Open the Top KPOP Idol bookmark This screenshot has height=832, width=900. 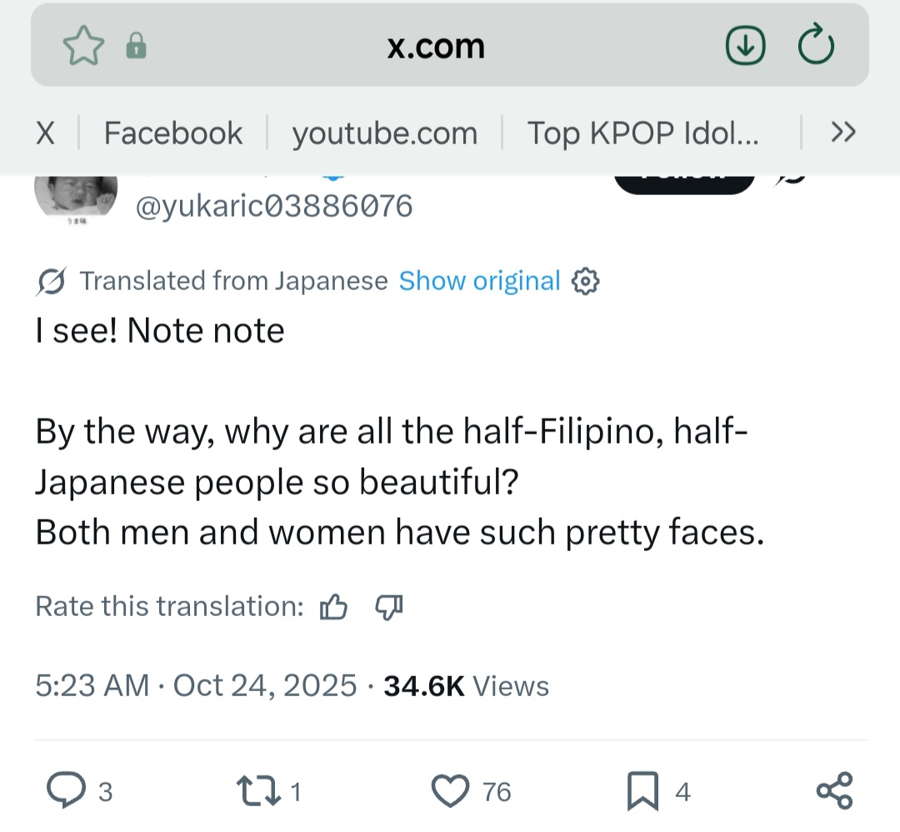click(x=642, y=133)
